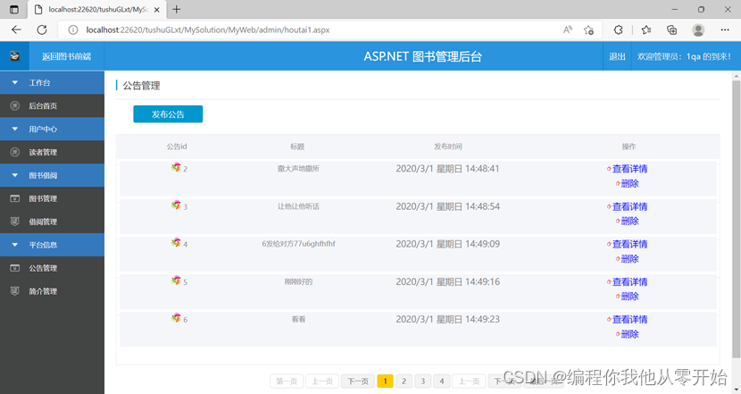
Task: Click the 简介管理 sidebar icon
Action: point(14,291)
